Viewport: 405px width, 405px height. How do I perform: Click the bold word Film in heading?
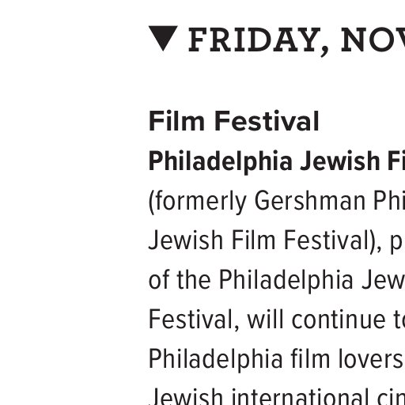[176, 121]
